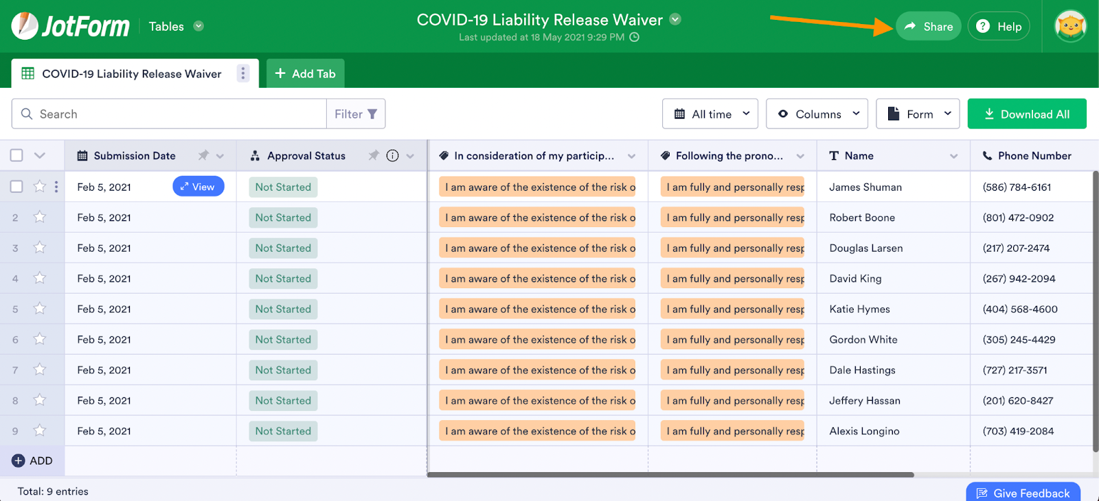
Task: Check the first row's checkbox
Action: pos(16,187)
